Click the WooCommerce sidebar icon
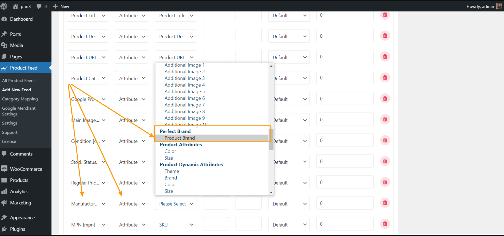 point(4,169)
